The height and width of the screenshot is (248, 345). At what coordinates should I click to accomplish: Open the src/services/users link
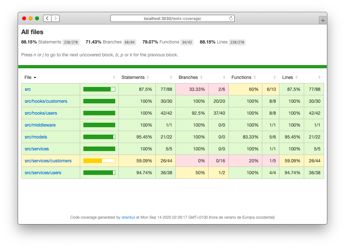pyautogui.click(x=43, y=173)
